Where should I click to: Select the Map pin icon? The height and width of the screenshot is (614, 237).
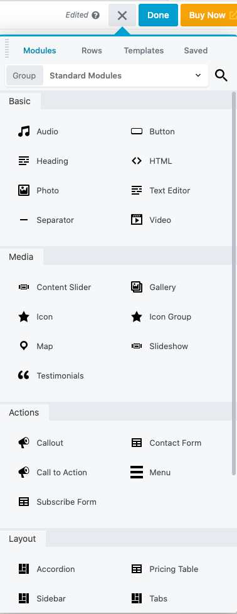coord(24,346)
